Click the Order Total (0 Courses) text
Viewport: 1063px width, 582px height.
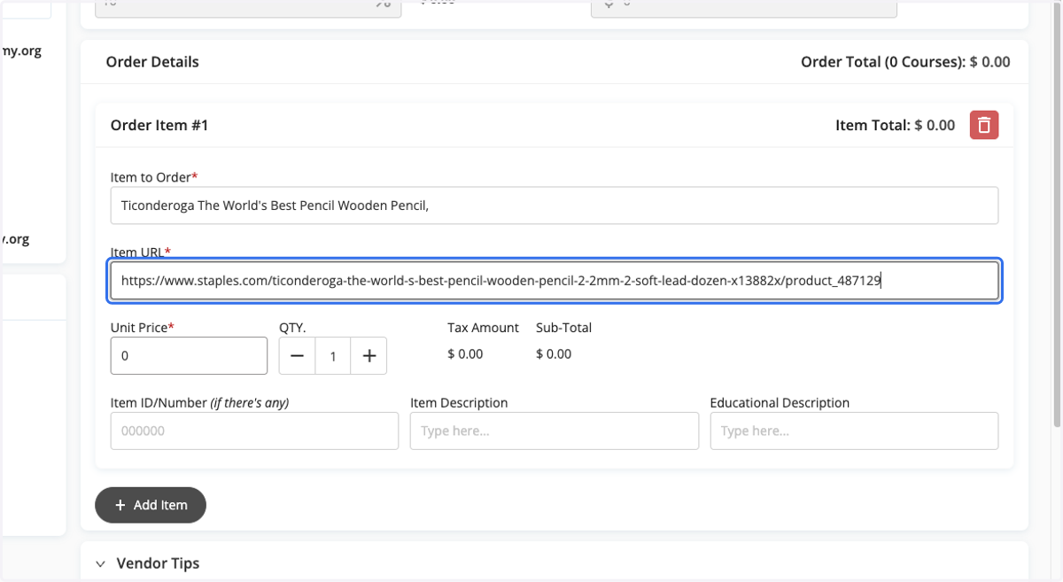point(905,62)
